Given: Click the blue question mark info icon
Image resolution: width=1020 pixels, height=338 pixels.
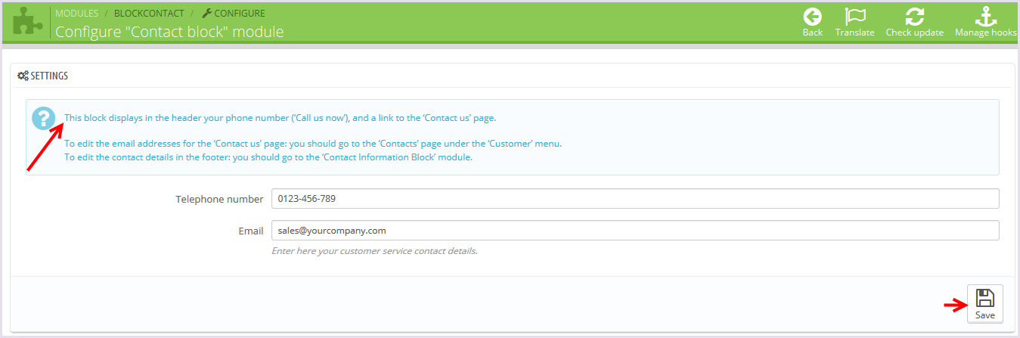Looking at the screenshot, I should coord(44,118).
